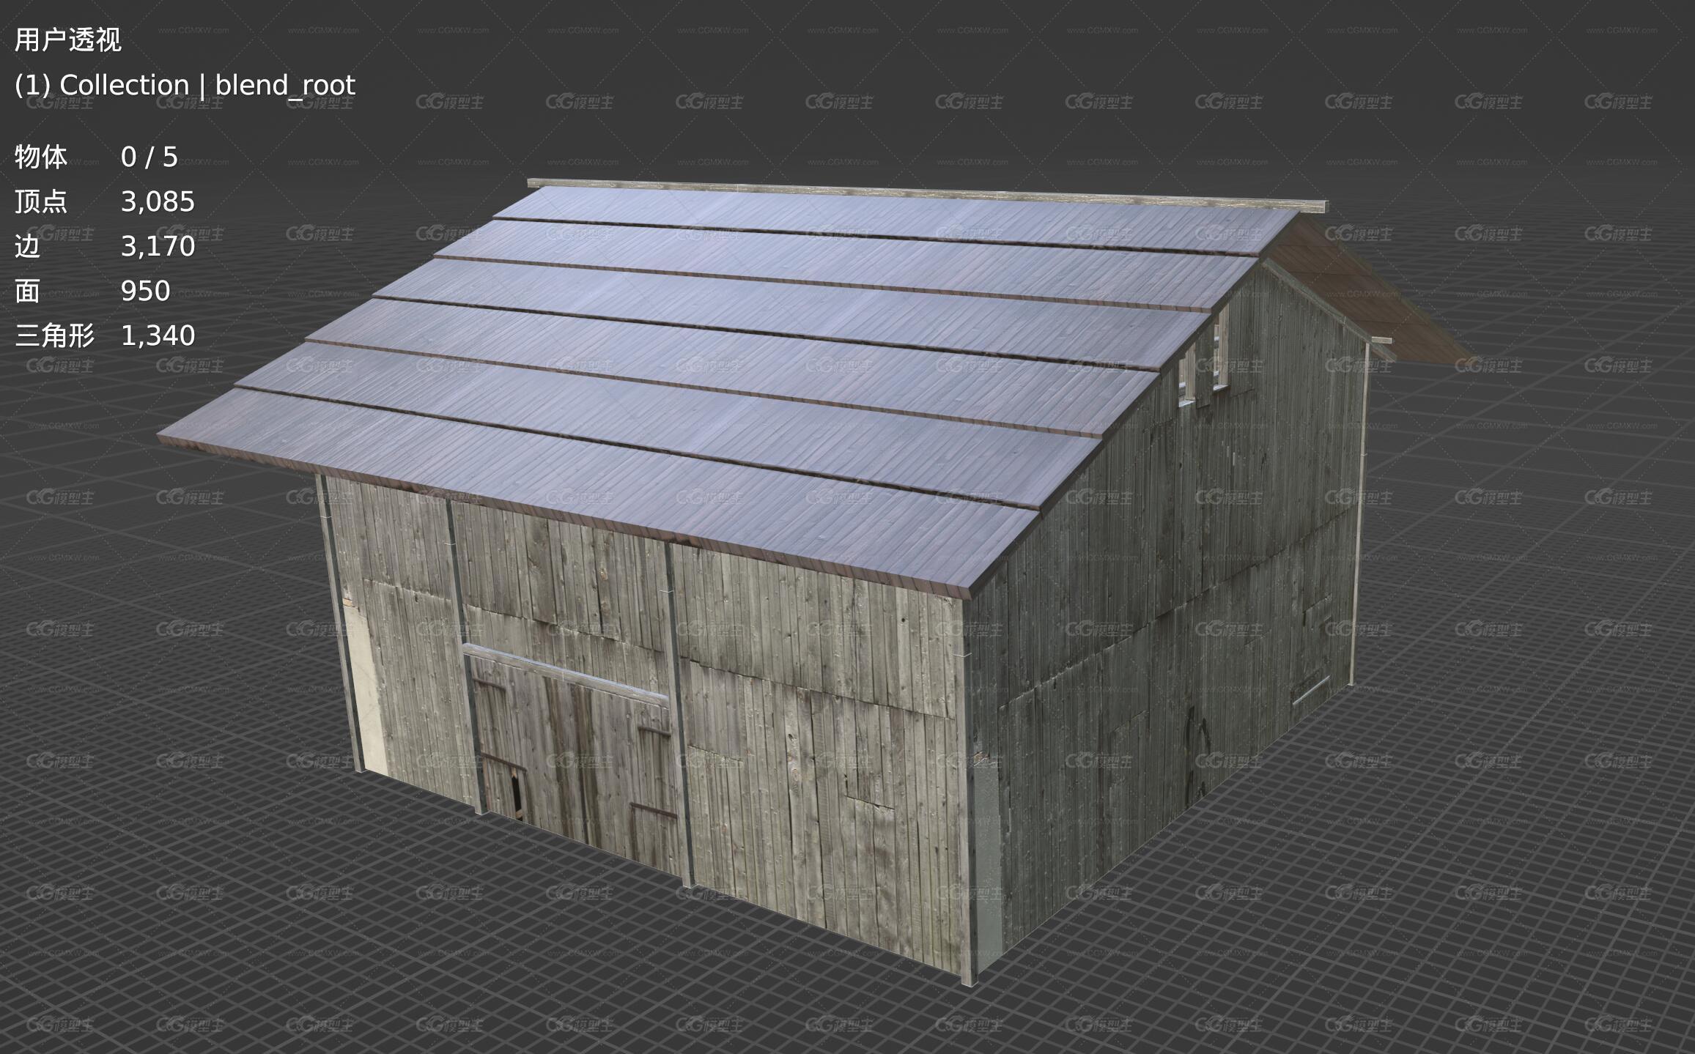Screen dimensions: 1695x1054
Task: Click the '面' faces value '950'
Action: [x=146, y=291]
